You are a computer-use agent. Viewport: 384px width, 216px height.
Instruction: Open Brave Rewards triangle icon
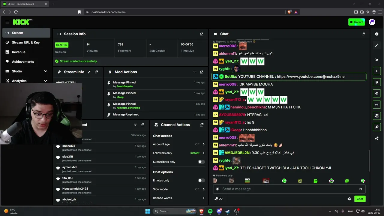point(296,12)
